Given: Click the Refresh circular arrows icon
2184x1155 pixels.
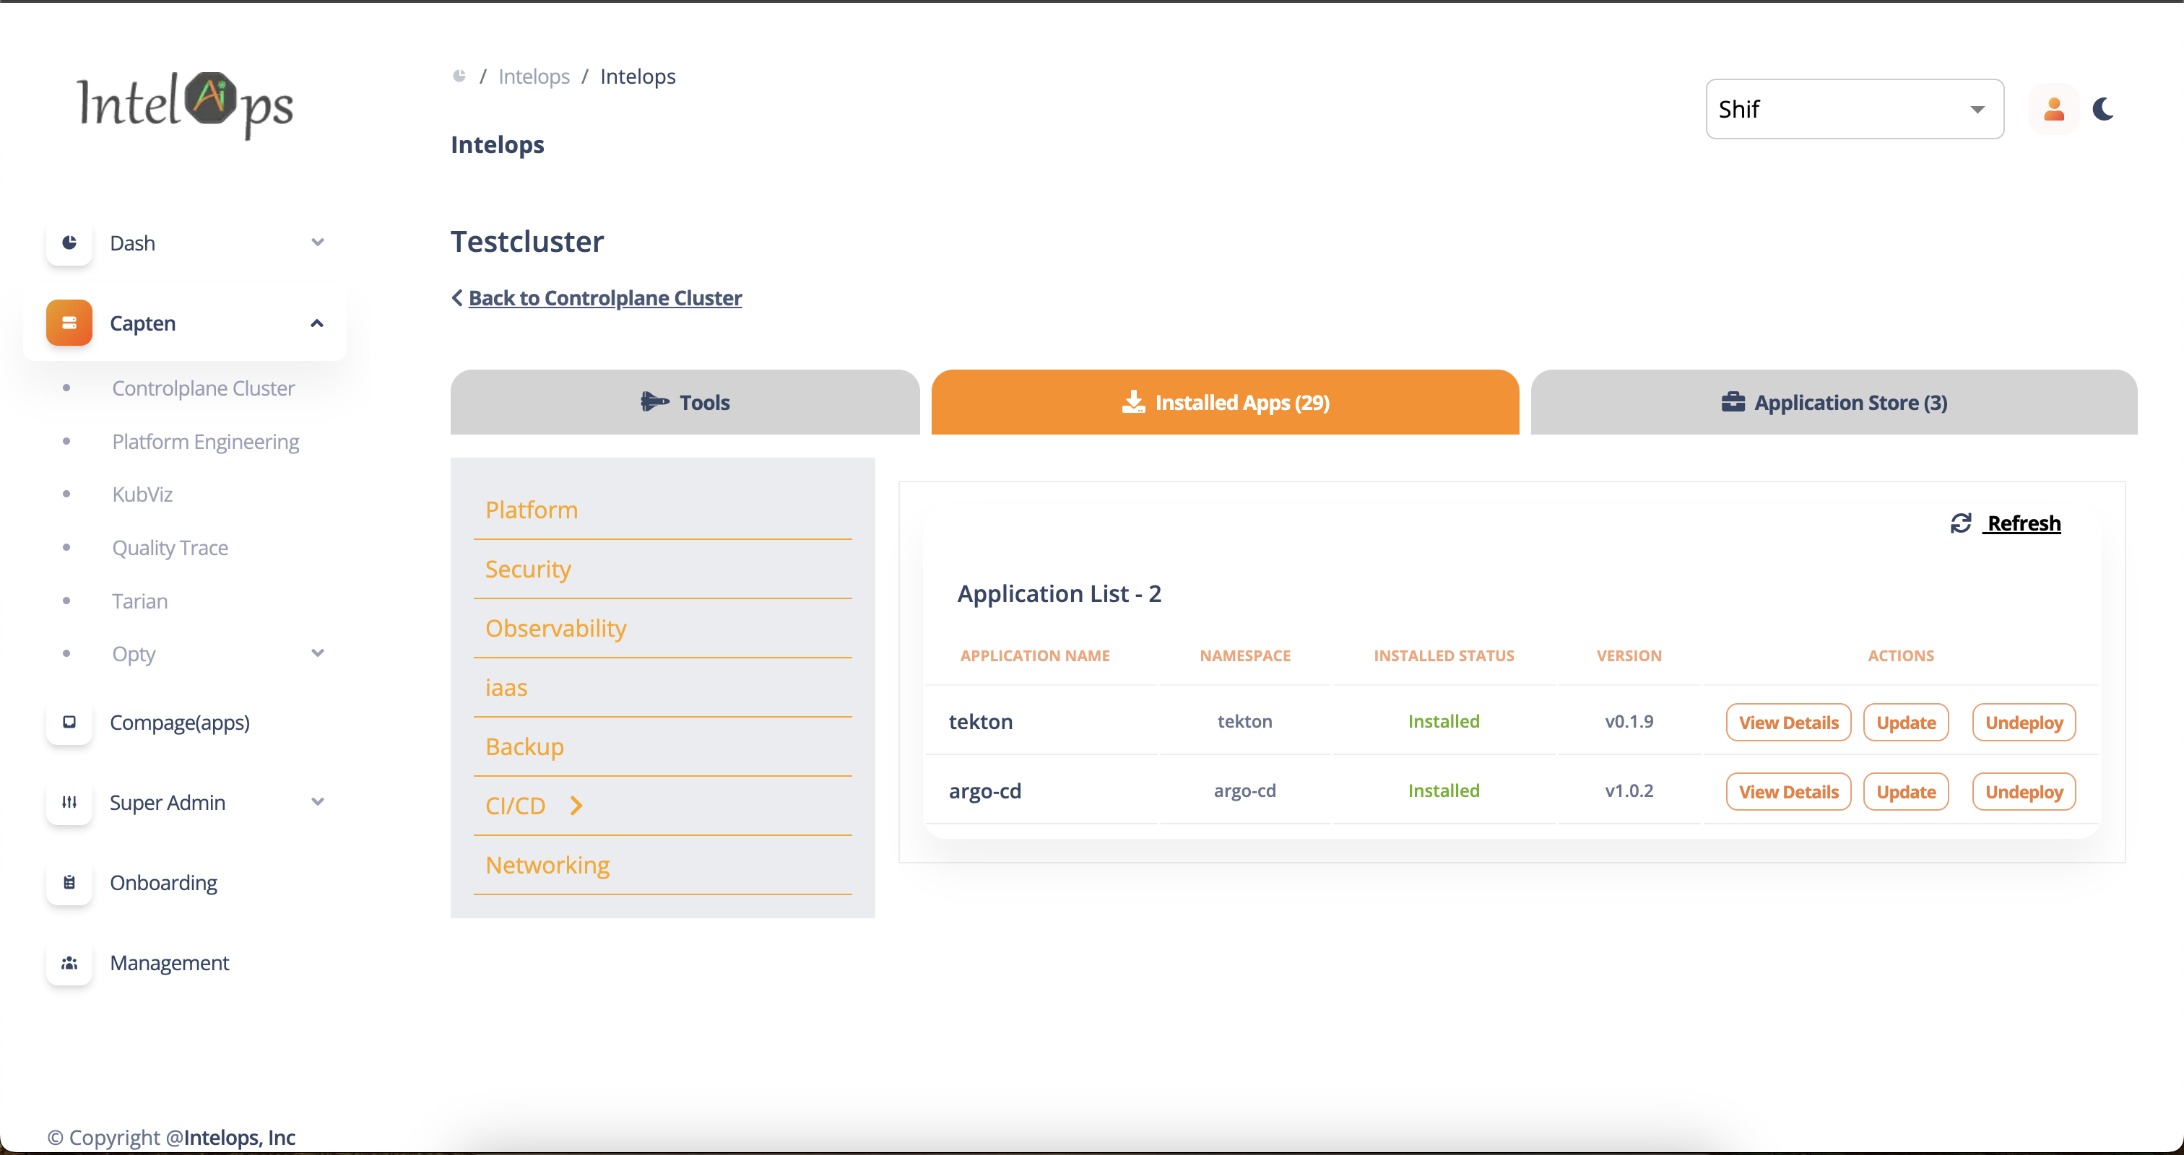Looking at the screenshot, I should pyautogui.click(x=1961, y=523).
